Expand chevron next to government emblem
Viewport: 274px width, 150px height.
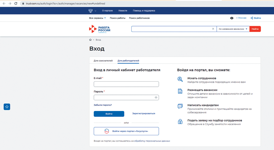coord(96,11)
